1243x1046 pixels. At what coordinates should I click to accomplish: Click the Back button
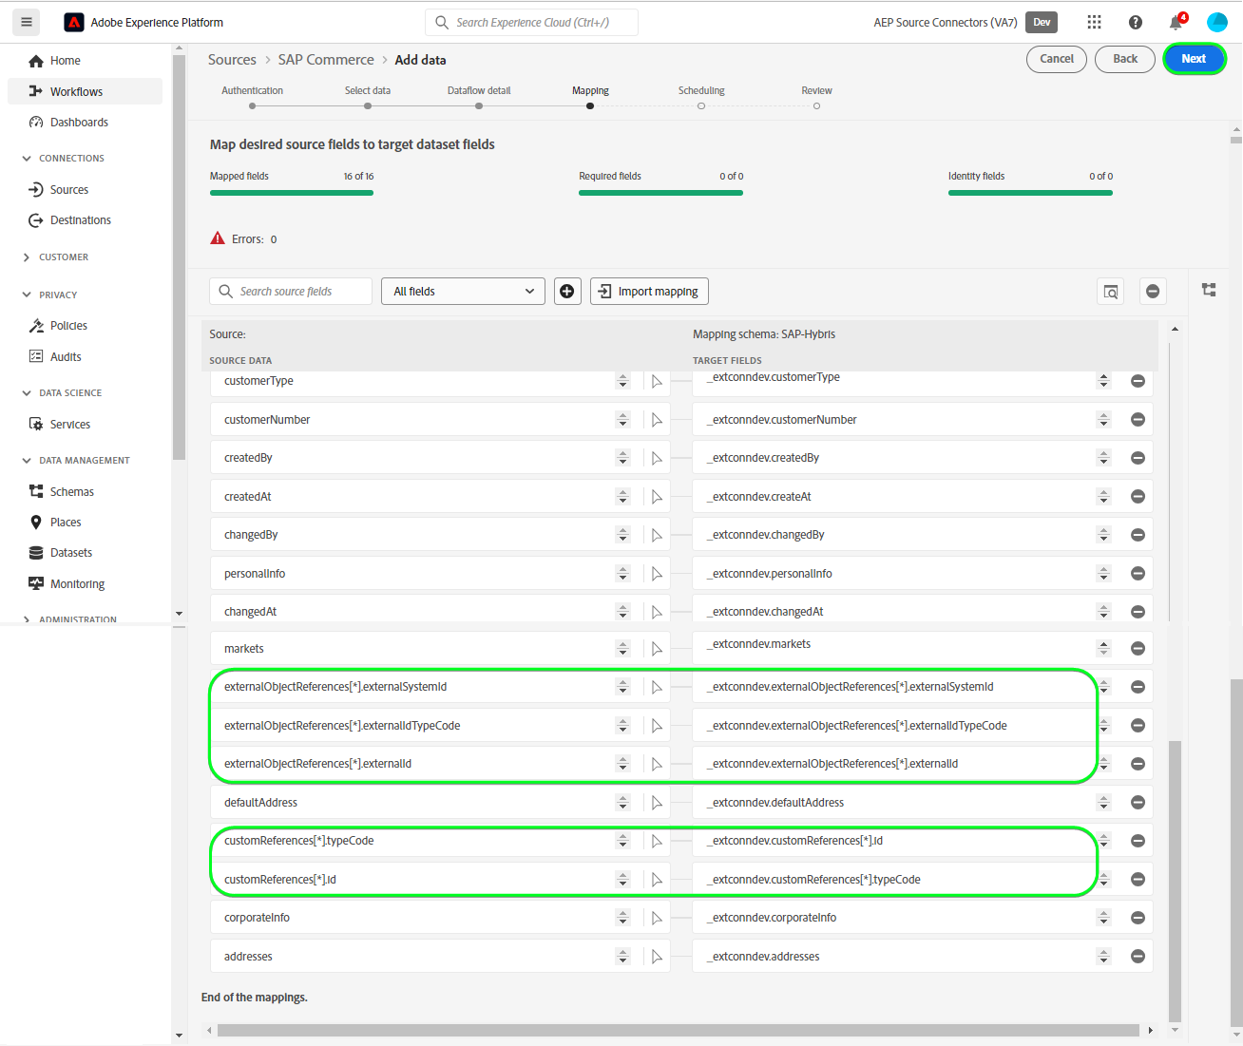pyautogui.click(x=1125, y=59)
